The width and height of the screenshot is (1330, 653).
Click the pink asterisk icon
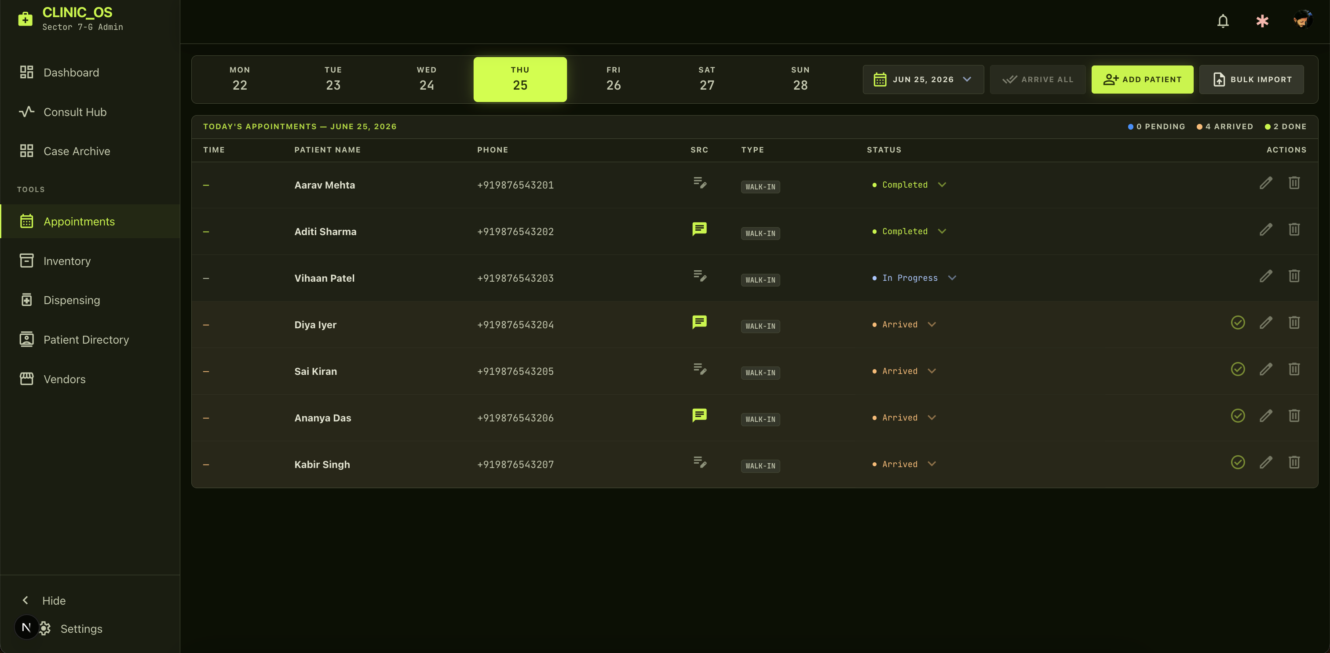tap(1262, 21)
